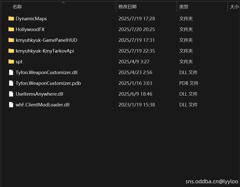The width and height of the screenshot is (240, 187).
Task: Click 文件夹 type in DynamicMaps row
Action: 186,19
